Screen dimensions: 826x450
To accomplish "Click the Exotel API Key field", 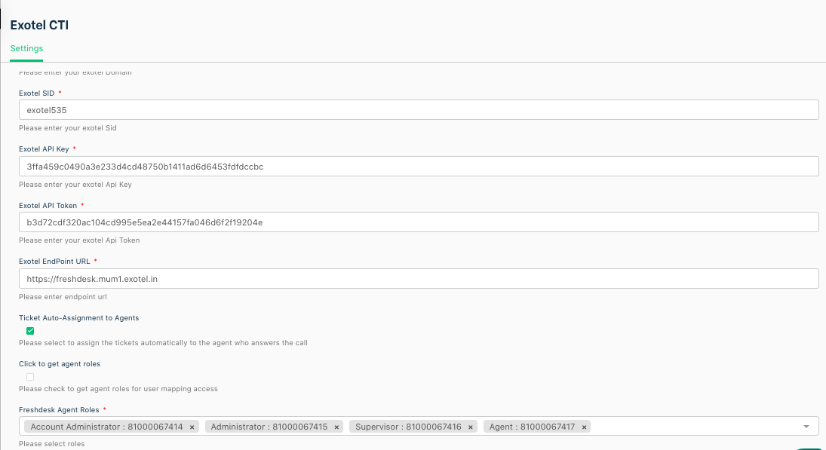I will 419,167.
